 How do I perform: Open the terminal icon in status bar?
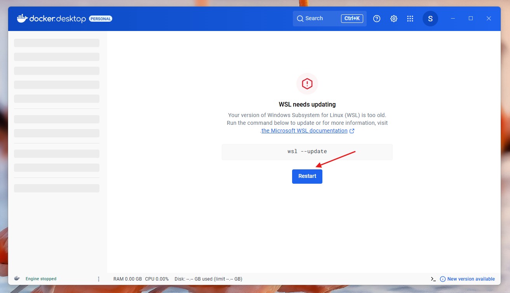[x=433, y=279]
